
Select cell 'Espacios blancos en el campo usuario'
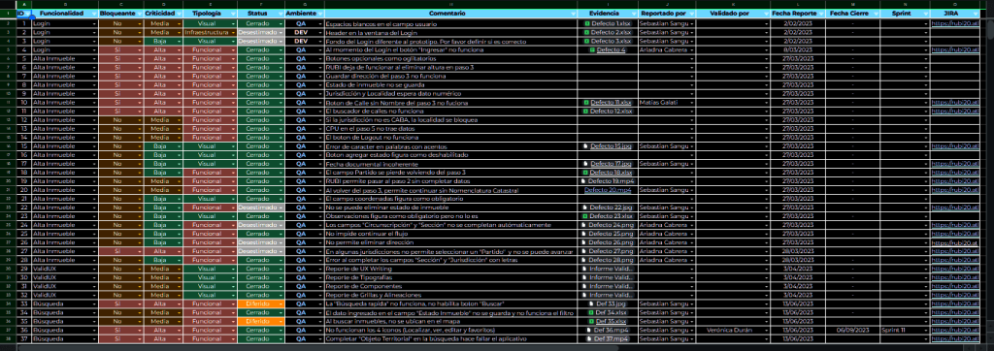point(450,23)
